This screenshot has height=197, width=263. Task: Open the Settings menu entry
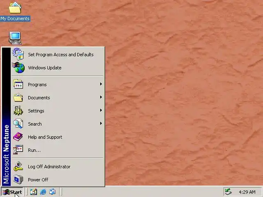58,110
